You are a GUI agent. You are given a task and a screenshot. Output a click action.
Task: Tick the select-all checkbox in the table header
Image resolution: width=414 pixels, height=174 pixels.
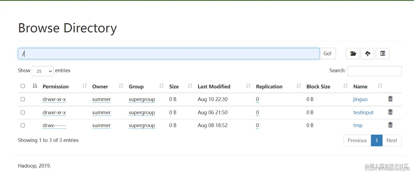click(x=23, y=86)
